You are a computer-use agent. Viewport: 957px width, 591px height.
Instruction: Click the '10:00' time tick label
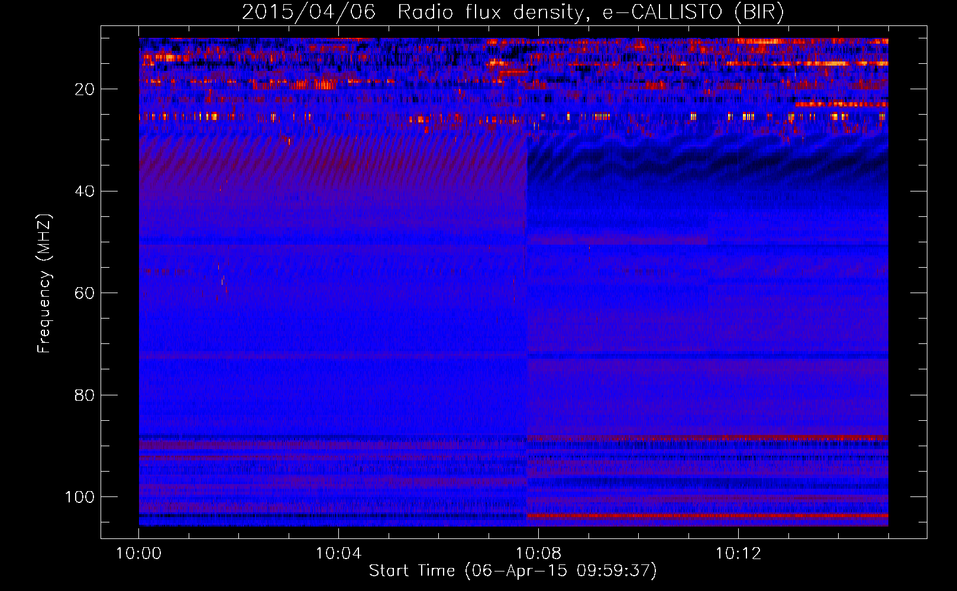[138, 554]
